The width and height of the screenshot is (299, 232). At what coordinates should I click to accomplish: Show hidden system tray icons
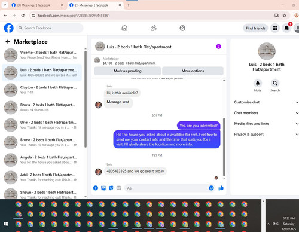click(269, 224)
